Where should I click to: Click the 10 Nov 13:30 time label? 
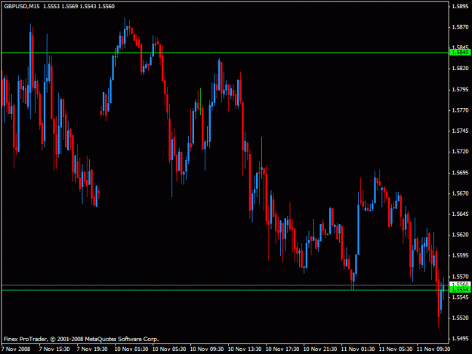tap(245, 349)
